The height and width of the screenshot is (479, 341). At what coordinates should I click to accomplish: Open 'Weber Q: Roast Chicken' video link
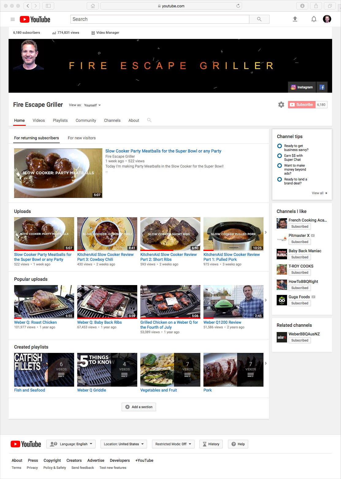pyautogui.click(x=36, y=322)
